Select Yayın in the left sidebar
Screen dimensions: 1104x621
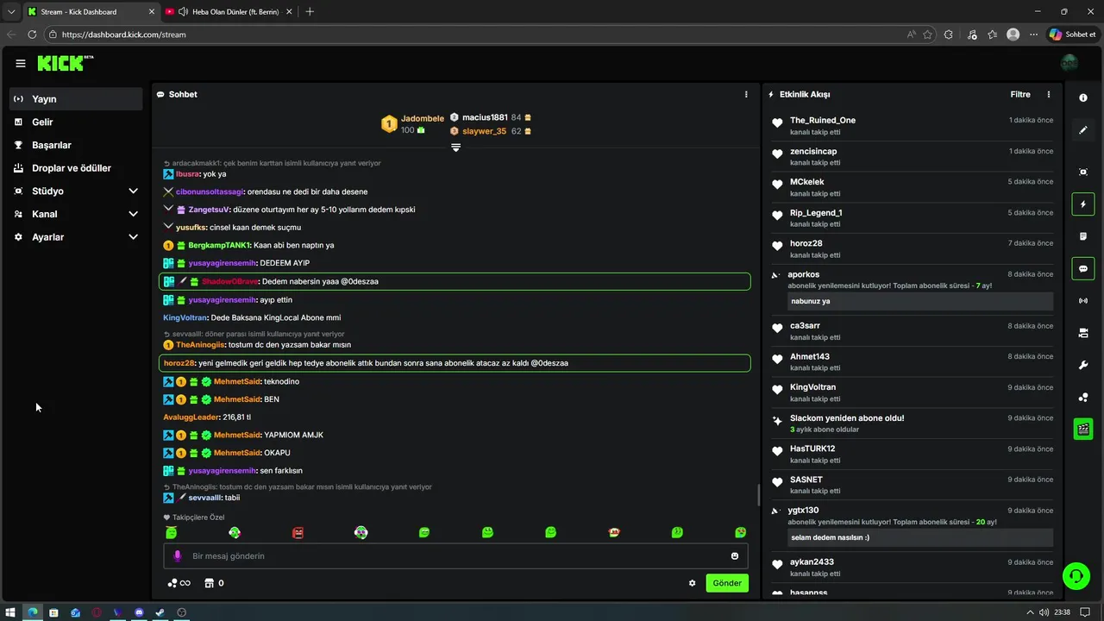pyautogui.click(x=76, y=99)
